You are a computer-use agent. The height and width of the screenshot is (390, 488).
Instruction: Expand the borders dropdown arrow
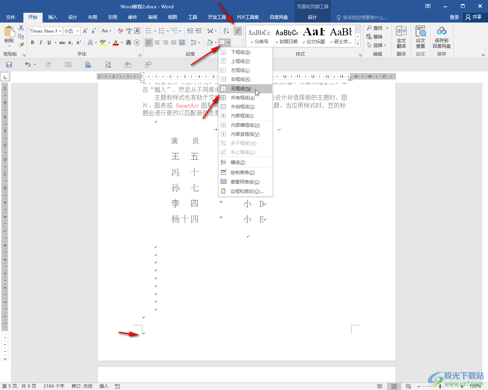tap(228, 42)
